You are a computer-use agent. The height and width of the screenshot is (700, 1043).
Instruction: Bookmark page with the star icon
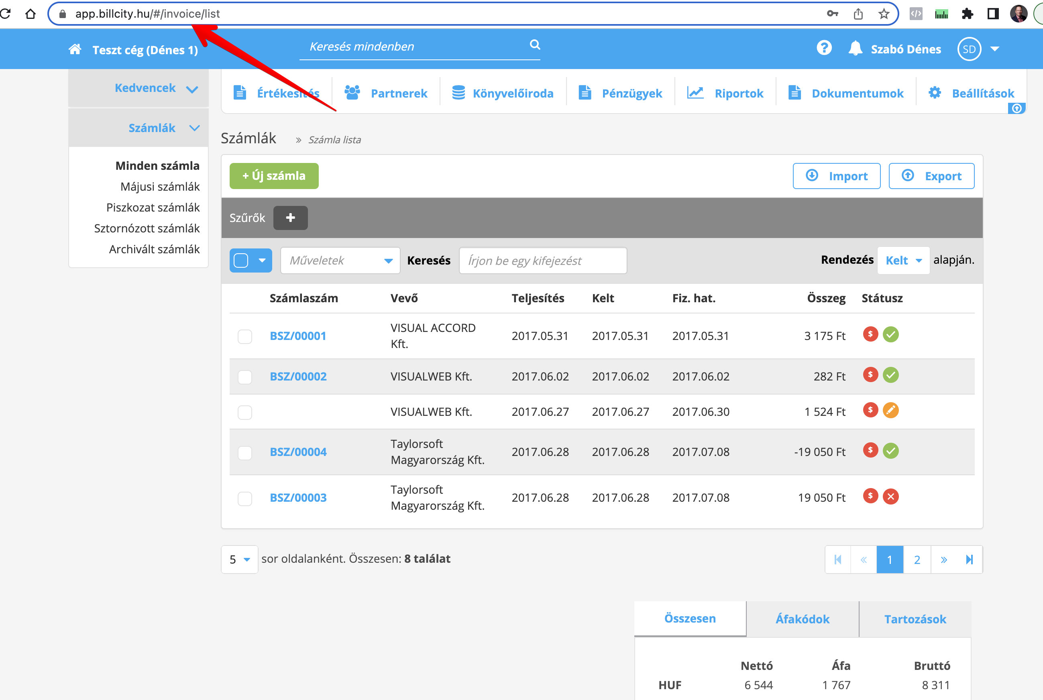tap(884, 14)
